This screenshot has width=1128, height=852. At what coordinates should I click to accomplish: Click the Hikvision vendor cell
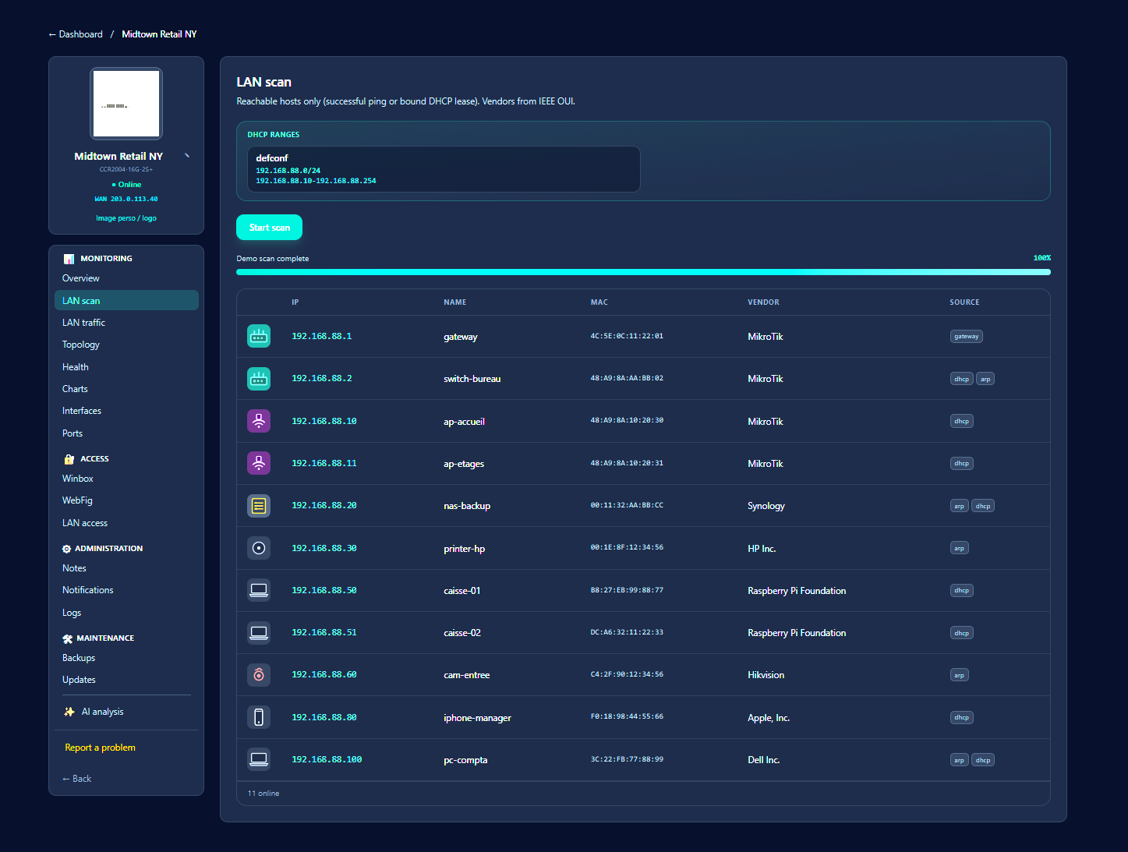766,675
